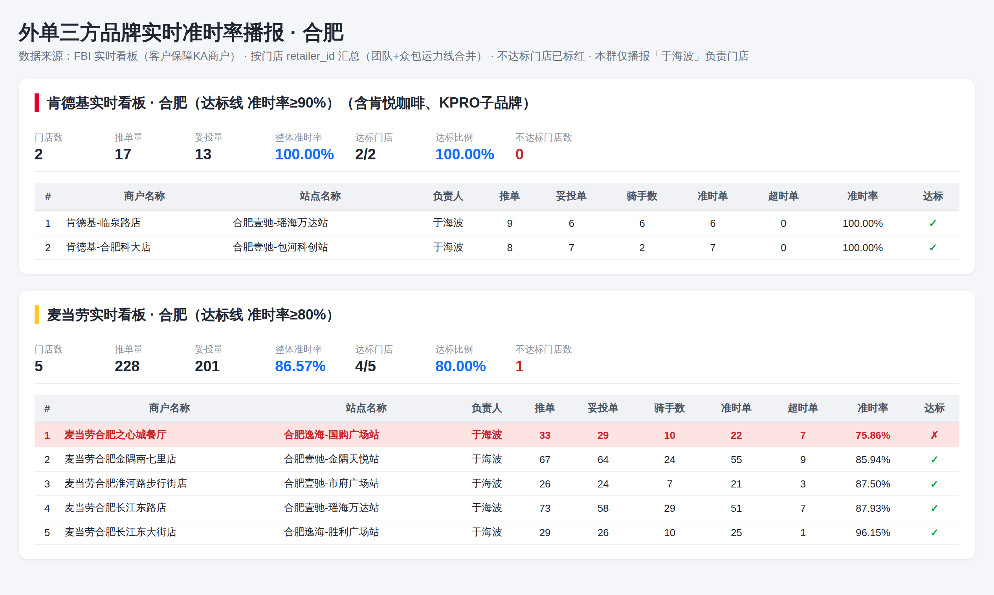Click merchant name 麦当劳合肥长江东大街店
Screen dimensions: 994x595
click(x=120, y=532)
